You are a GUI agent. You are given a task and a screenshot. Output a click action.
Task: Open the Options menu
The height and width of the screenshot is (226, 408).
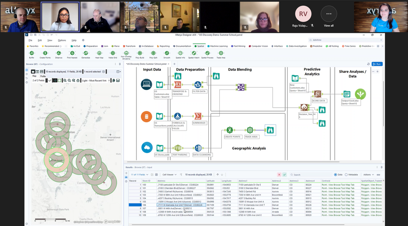(62, 40)
